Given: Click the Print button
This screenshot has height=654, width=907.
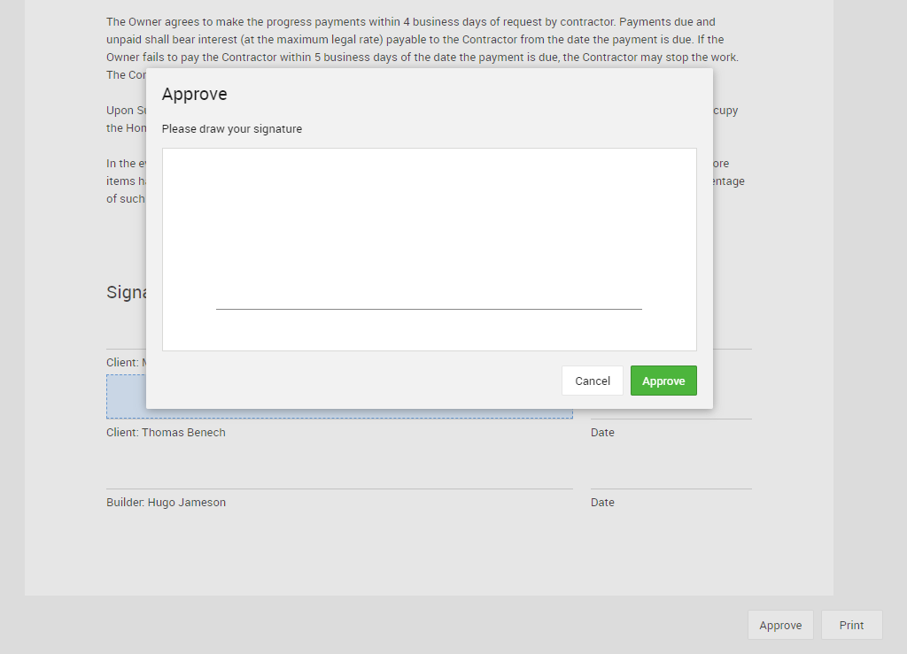Looking at the screenshot, I should [x=850, y=625].
